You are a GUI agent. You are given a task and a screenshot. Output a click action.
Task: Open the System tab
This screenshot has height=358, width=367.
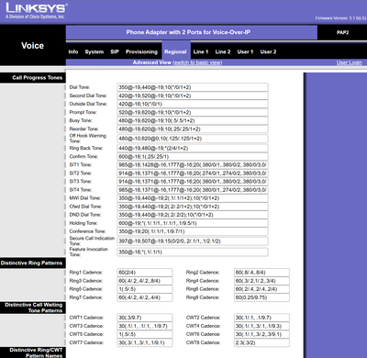coord(95,51)
